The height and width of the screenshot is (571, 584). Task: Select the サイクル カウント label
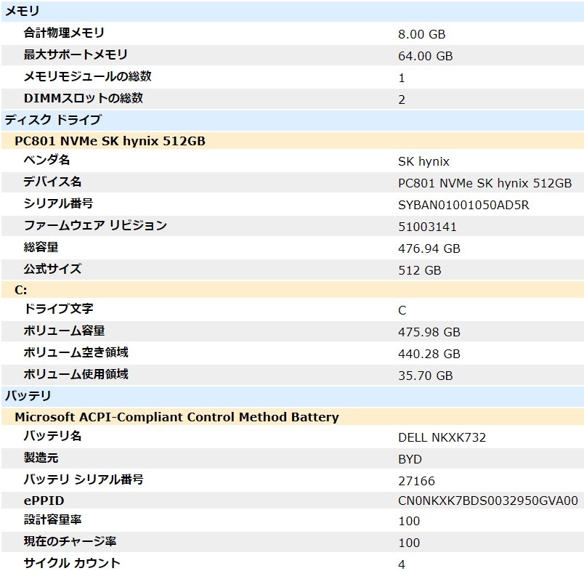click(x=72, y=563)
